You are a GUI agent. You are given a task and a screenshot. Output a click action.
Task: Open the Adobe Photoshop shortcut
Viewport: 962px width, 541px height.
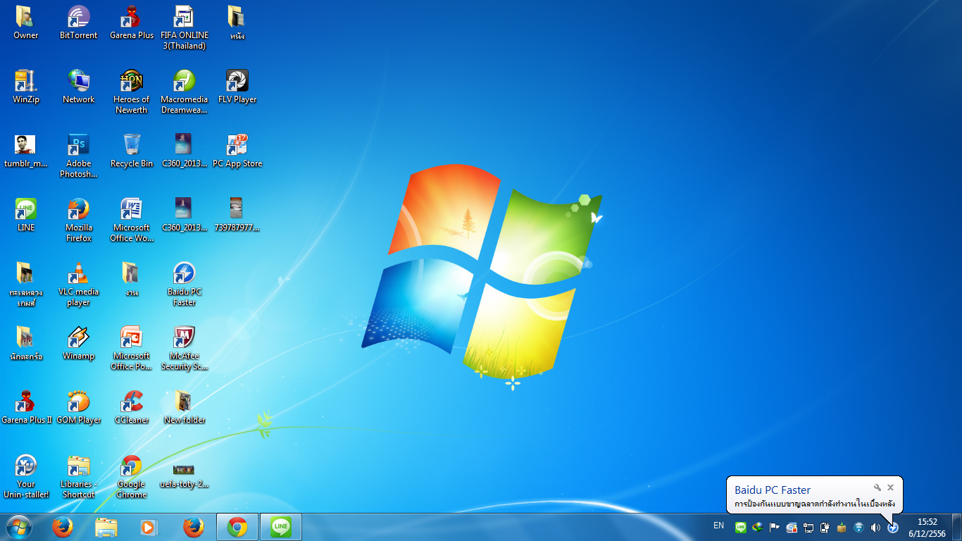point(78,156)
